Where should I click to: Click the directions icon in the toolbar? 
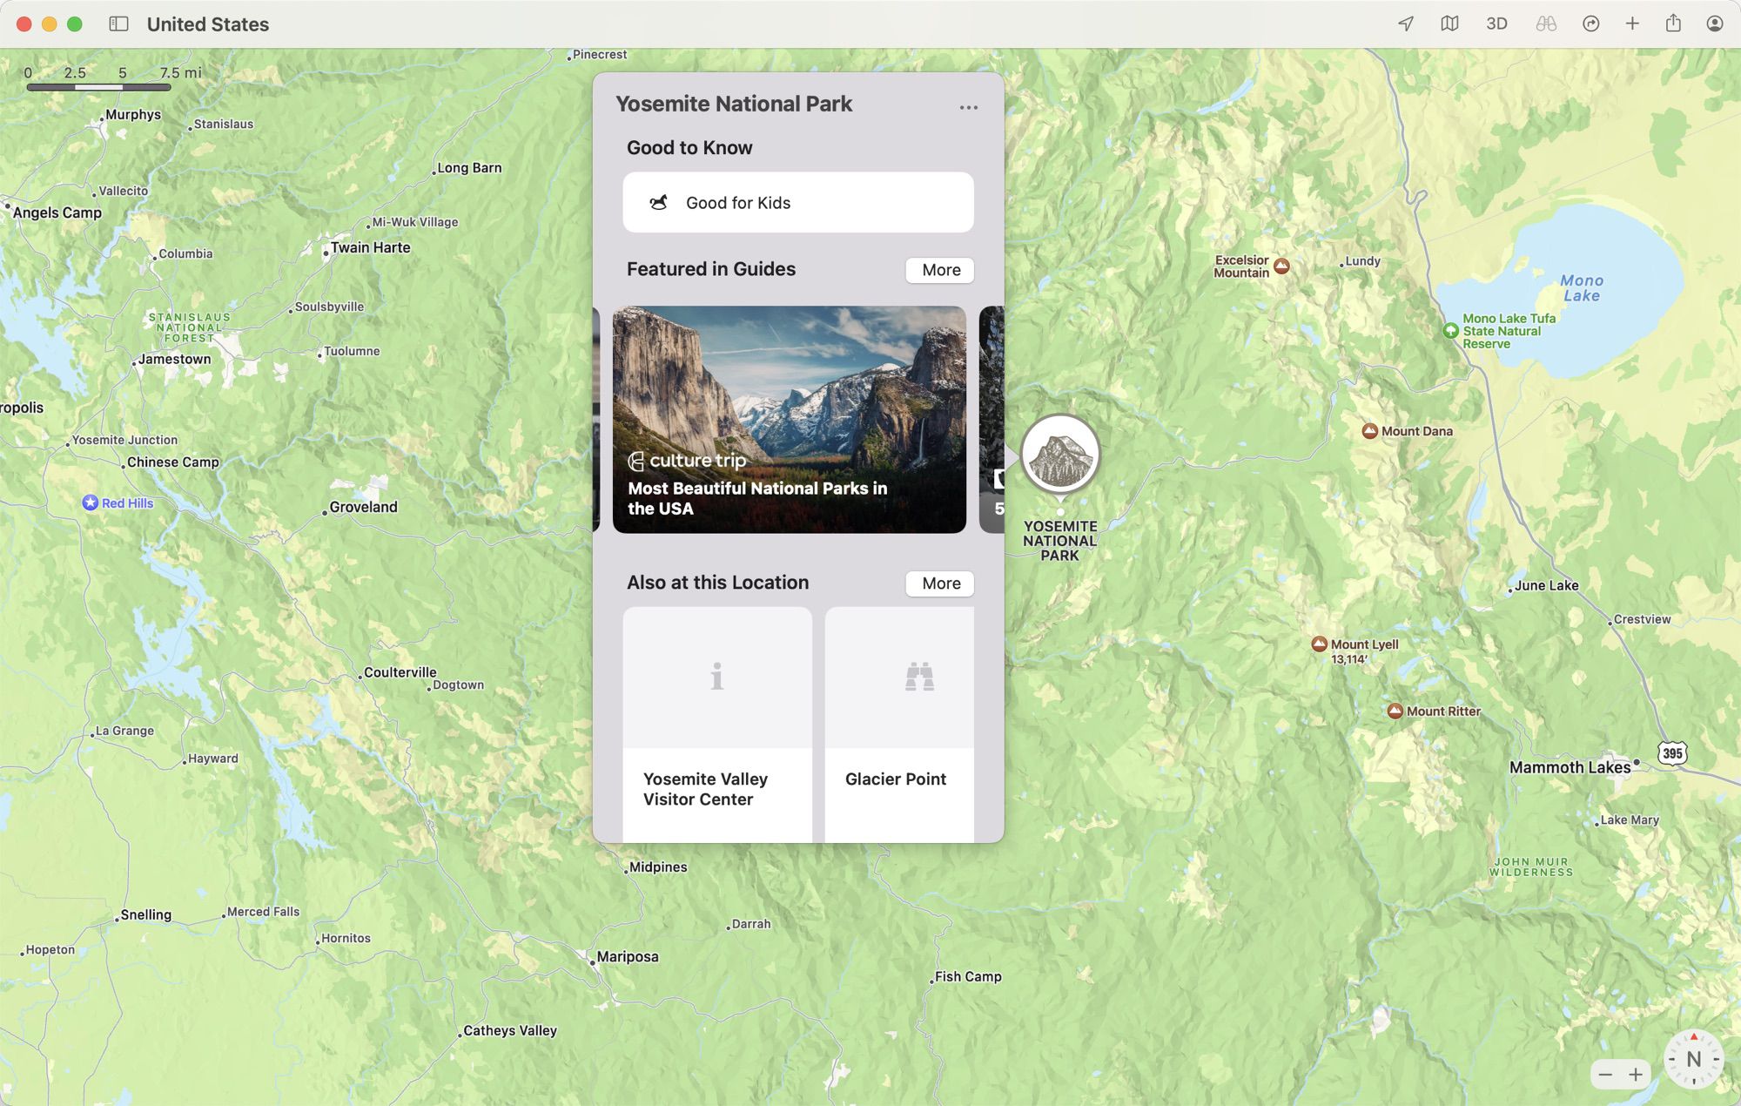pos(1592,24)
